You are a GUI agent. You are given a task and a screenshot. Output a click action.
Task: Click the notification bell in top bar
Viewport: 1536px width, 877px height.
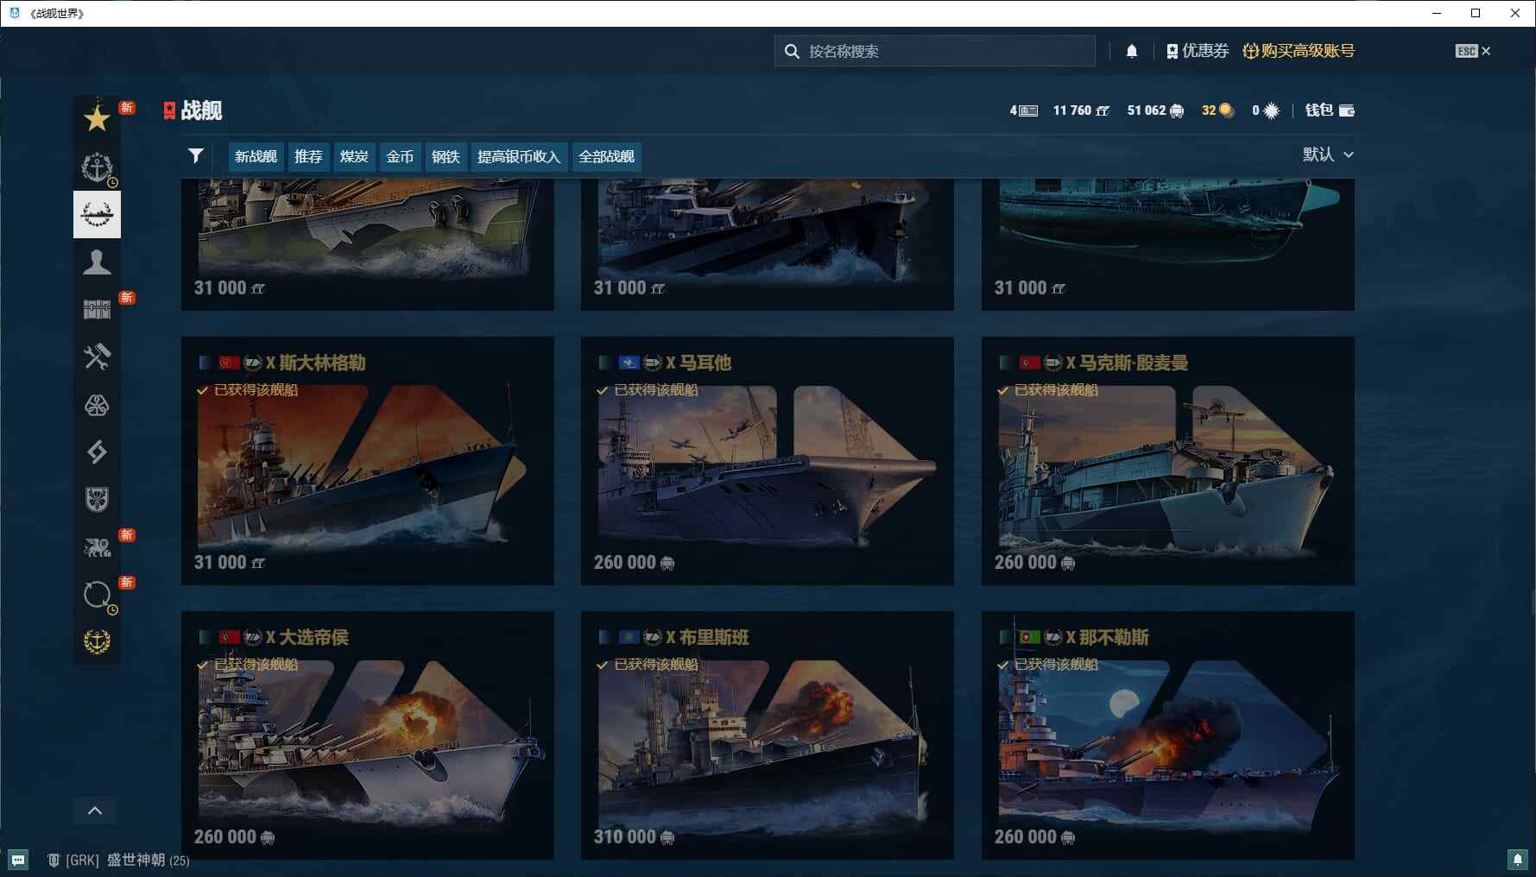1132,51
